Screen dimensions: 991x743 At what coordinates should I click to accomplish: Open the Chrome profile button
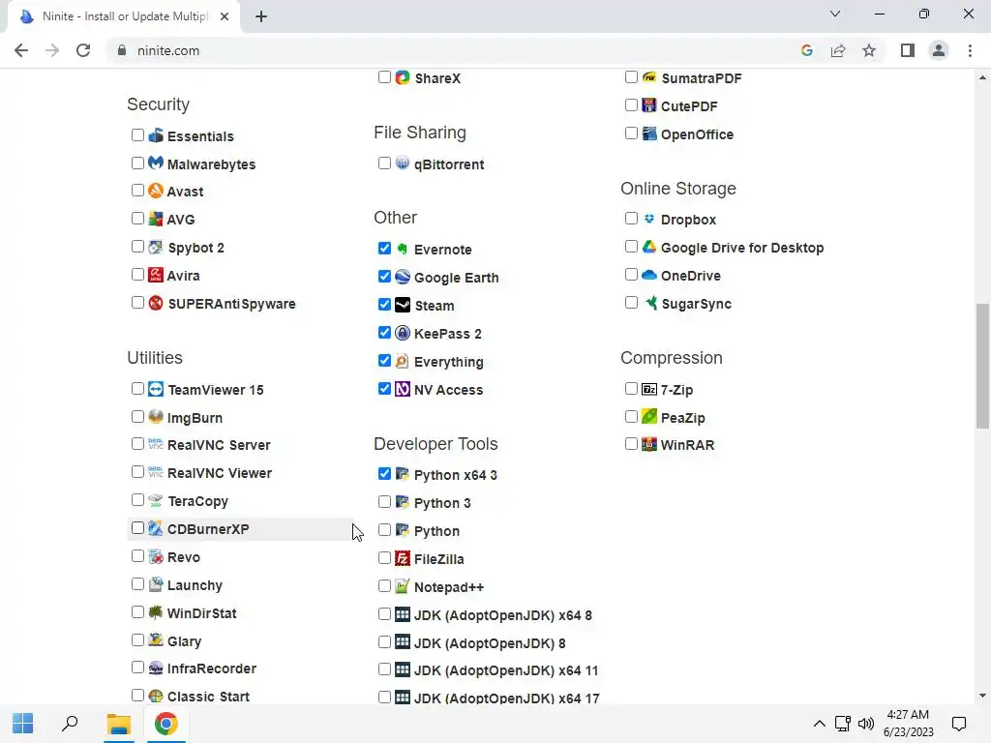939,50
